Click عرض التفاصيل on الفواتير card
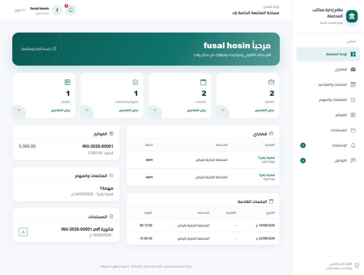364x275 pixels. coord(61,110)
